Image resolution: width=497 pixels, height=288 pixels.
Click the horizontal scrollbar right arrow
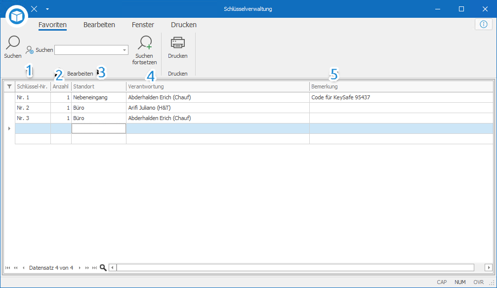(489, 268)
